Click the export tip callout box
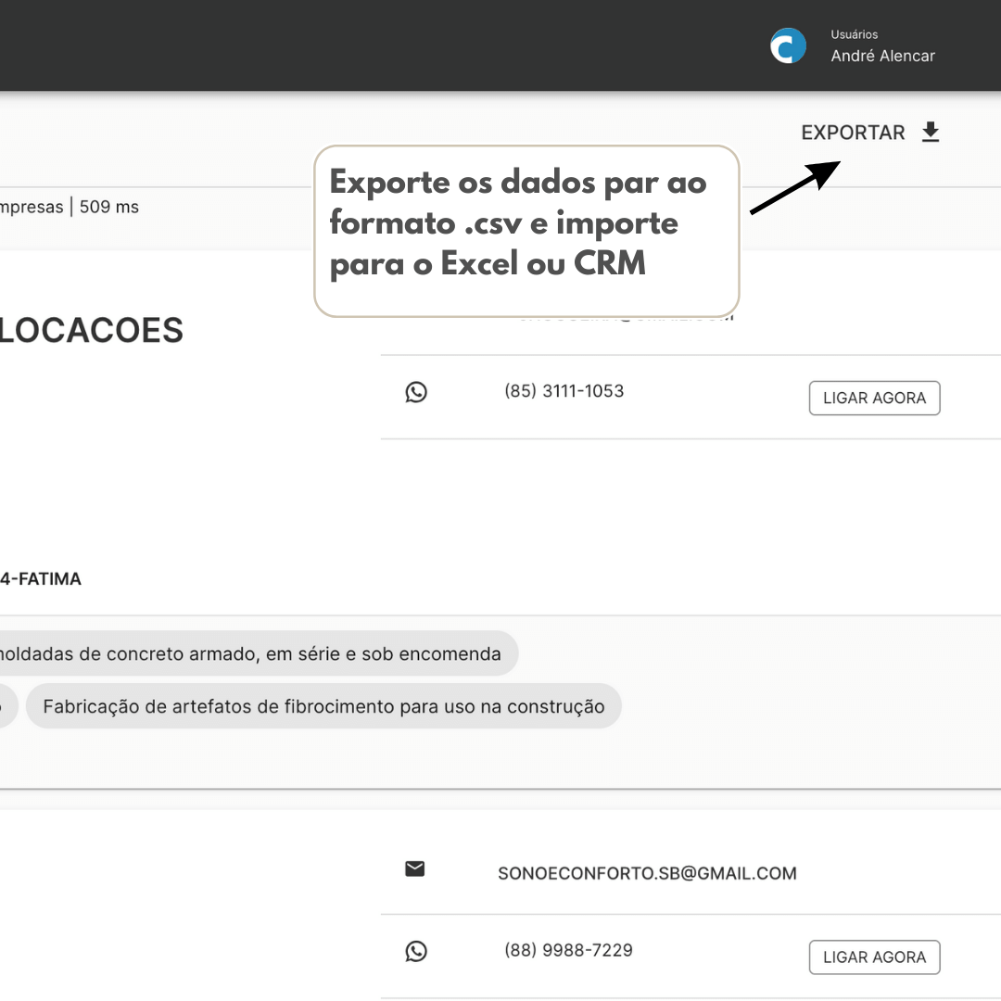 [x=526, y=231]
